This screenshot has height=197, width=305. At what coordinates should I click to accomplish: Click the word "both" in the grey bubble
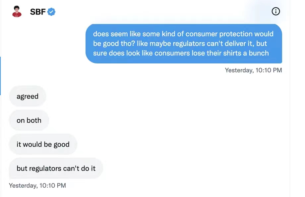click(x=34, y=120)
